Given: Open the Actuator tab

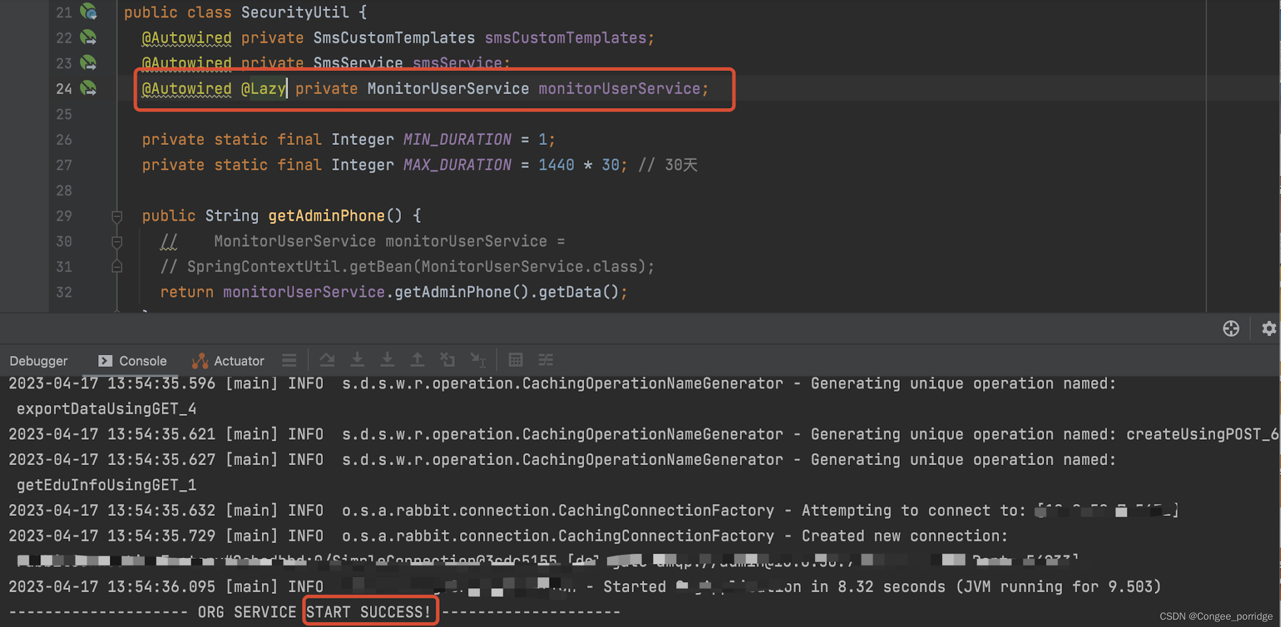Looking at the screenshot, I should pos(228,361).
